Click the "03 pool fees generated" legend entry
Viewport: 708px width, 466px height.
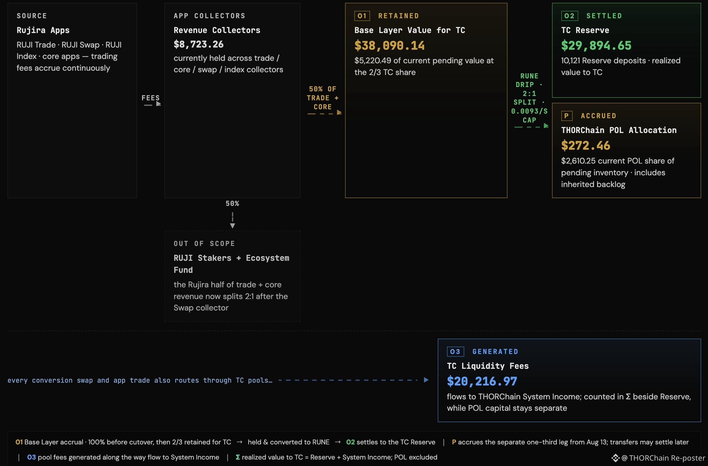(123, 457)
